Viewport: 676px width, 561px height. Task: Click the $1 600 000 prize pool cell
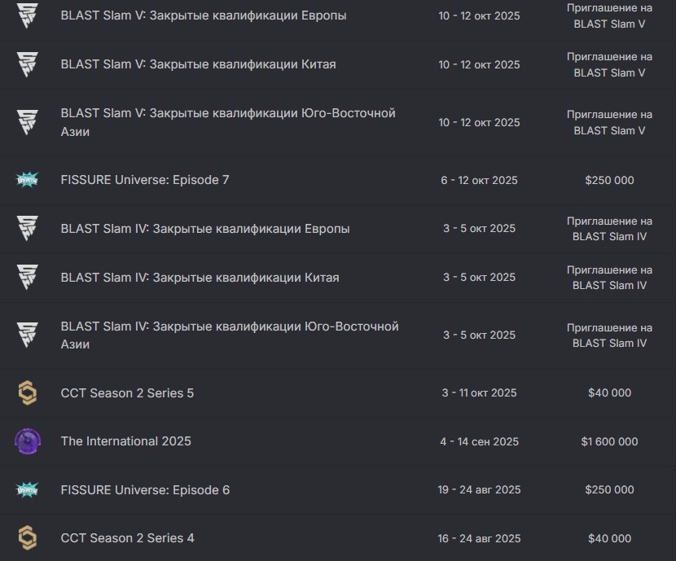[609, 441]
